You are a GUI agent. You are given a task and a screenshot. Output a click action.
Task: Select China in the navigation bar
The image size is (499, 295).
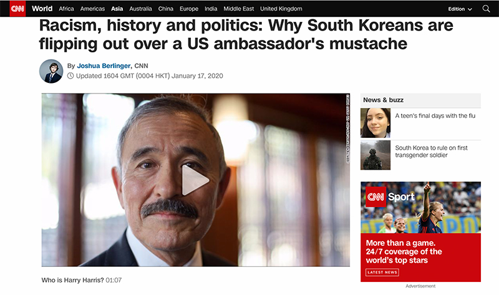(166, 9)
